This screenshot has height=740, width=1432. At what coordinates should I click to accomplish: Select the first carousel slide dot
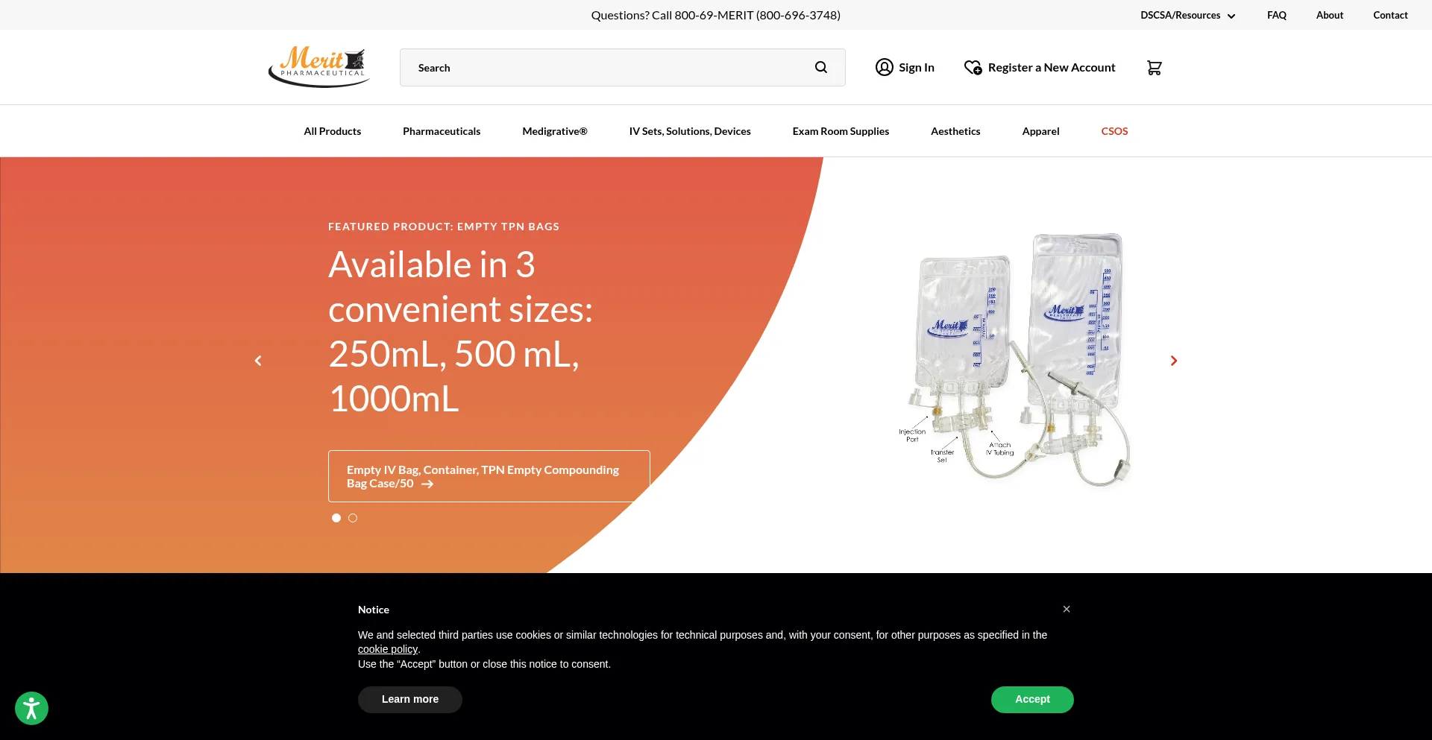coord(336,518)
